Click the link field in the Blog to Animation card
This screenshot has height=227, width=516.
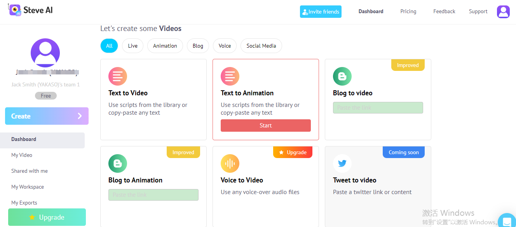[x=153, y=195]
